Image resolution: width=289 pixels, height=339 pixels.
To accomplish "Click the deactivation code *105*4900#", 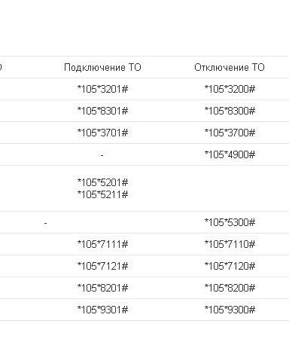I will pyautogui.click(x=230, y=154).
